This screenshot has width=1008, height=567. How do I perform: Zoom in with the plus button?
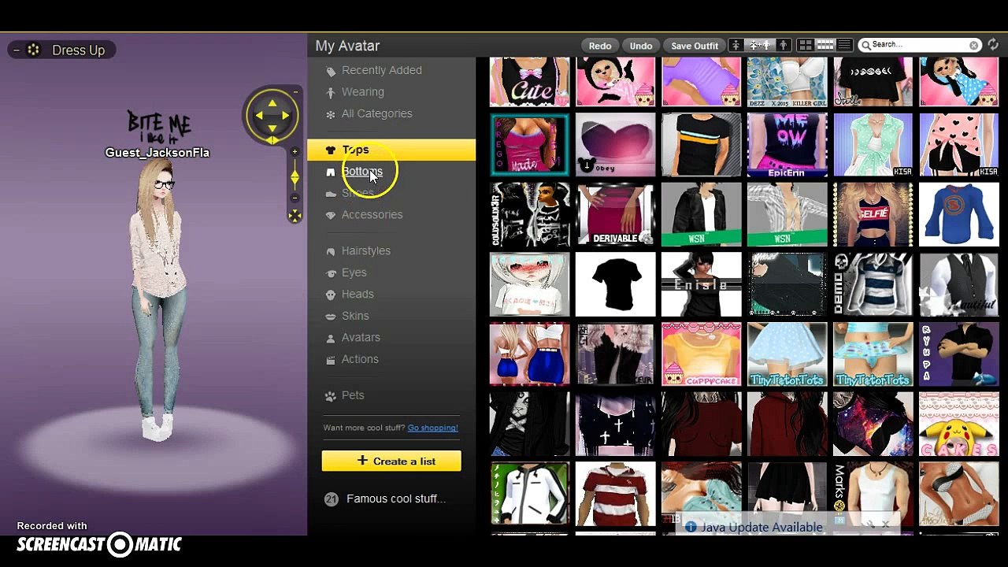coord(295,152)
